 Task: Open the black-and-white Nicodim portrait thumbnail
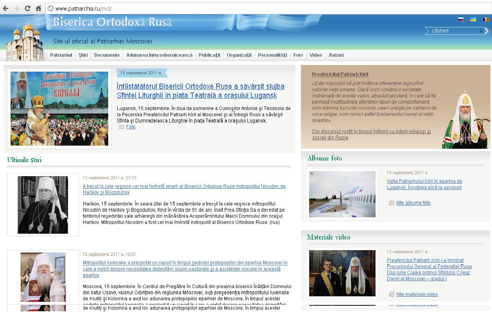point(43,205)
